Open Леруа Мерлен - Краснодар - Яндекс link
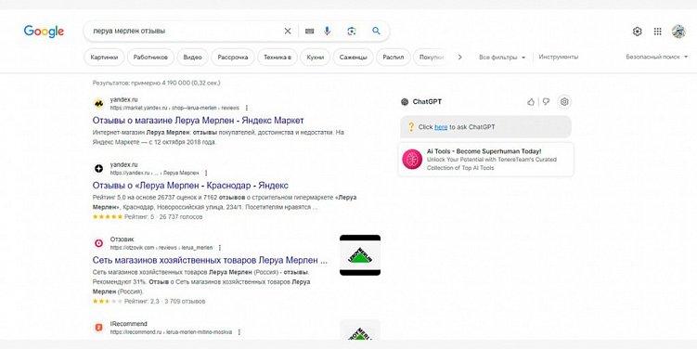Image resolution: width=697 pixels, height=349 pixels. (x=190, y=186)
